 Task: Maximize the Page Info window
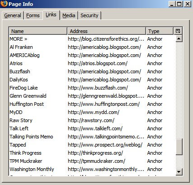coord(179,4)
